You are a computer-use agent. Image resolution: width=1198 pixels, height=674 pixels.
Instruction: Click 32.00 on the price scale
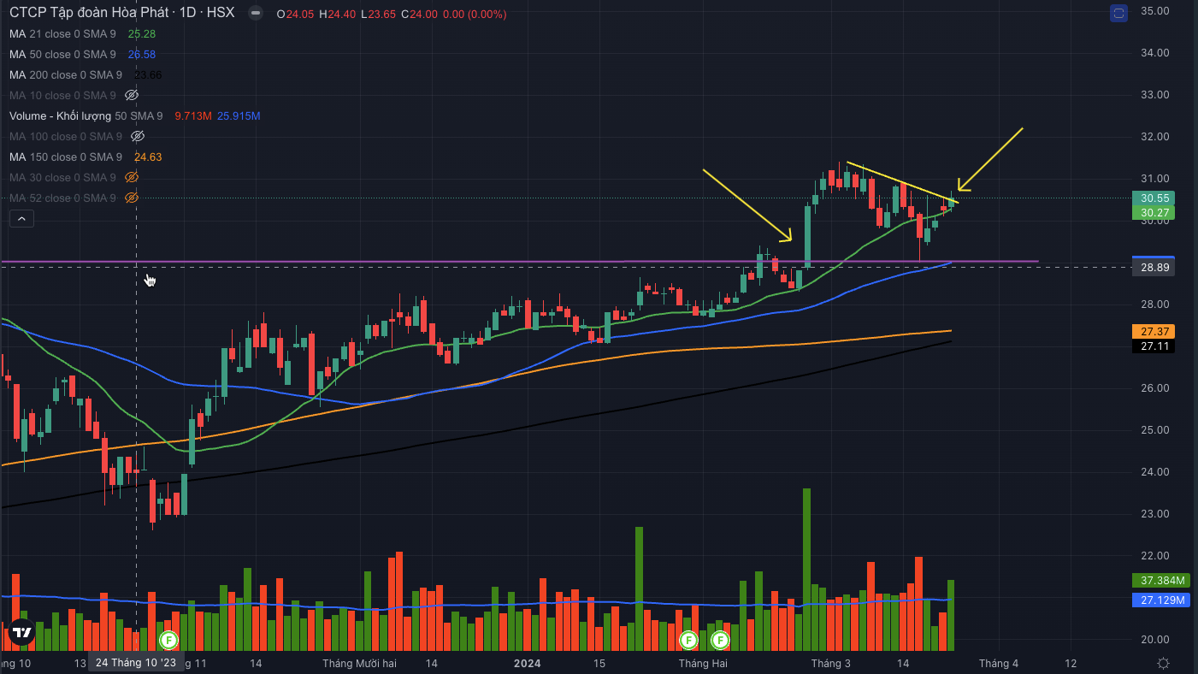(x=1155, y=137)
